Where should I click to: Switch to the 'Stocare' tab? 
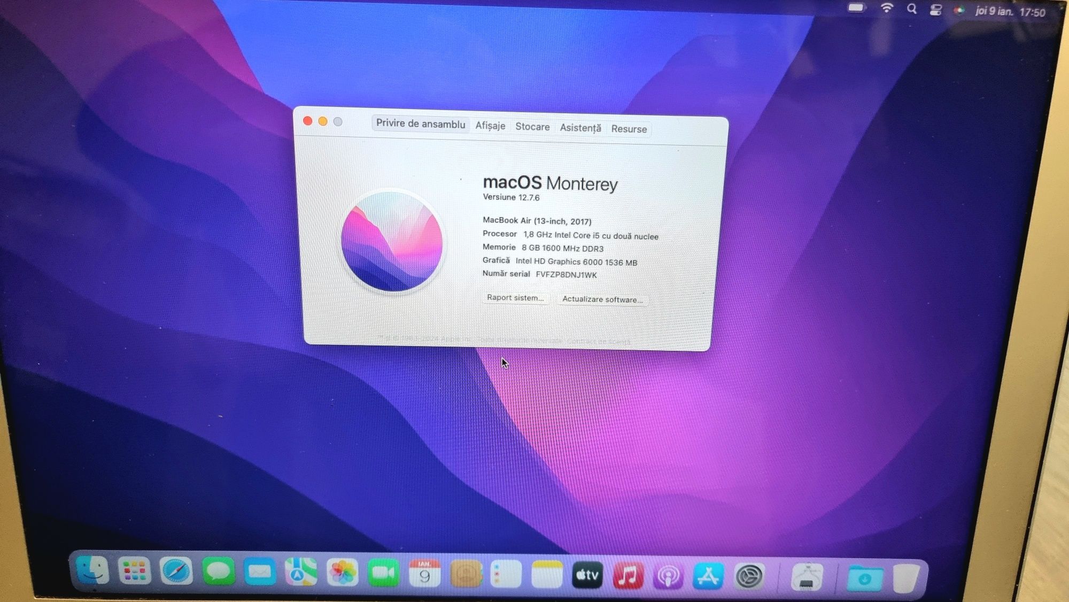pyautogui.click(x=532, y=127)
